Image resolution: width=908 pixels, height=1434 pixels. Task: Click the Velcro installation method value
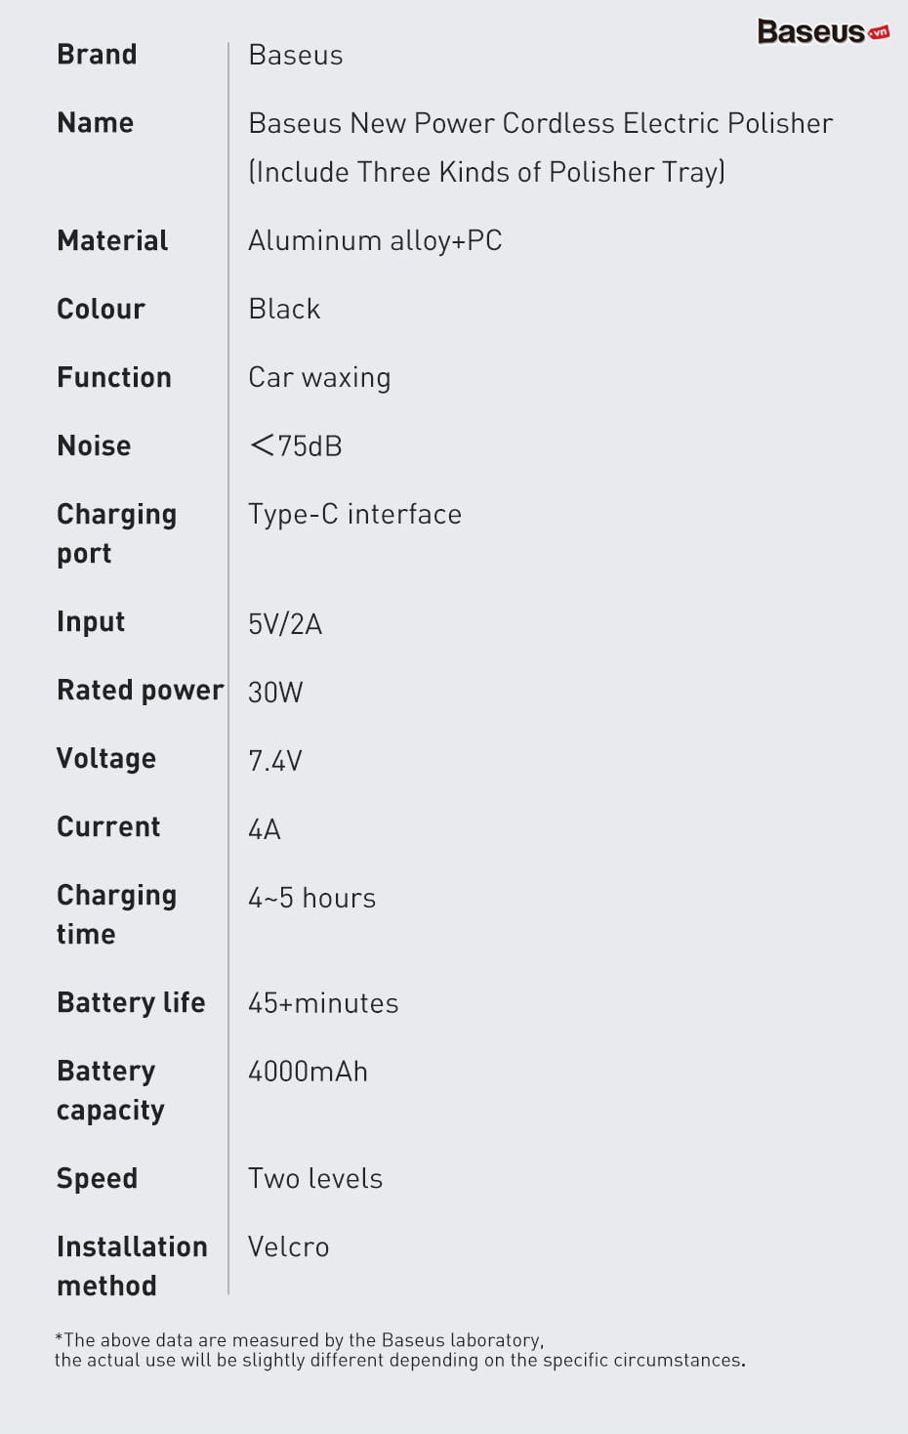click(288, 1247)
